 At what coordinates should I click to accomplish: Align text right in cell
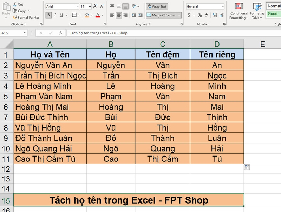[125, 15]
